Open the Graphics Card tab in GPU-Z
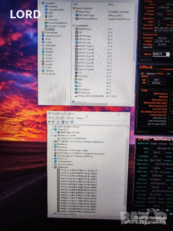Screen dimensions: 173x231 point(143,143)
